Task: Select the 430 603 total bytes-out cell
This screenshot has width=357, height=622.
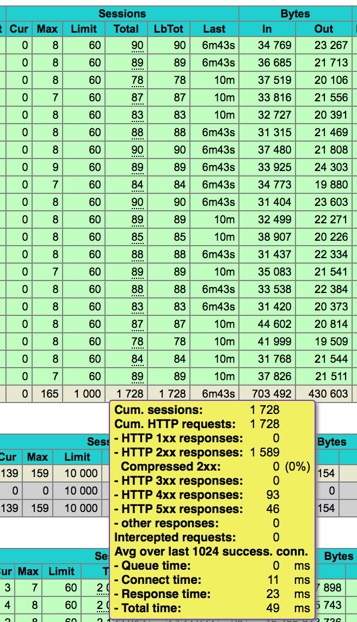Action: pos(324,394)
